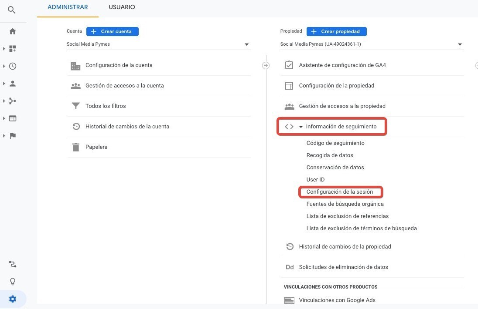Open the Admin gear icon at the bottom

(12, 299)
